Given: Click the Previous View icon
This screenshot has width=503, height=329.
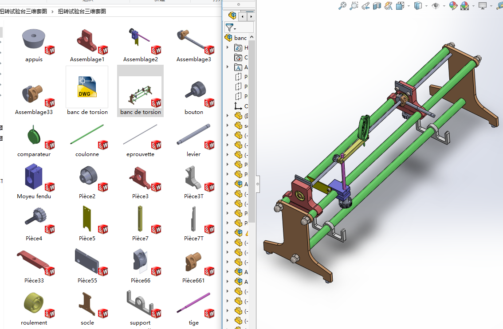Looking at the screenshot, I should [365, 6].
